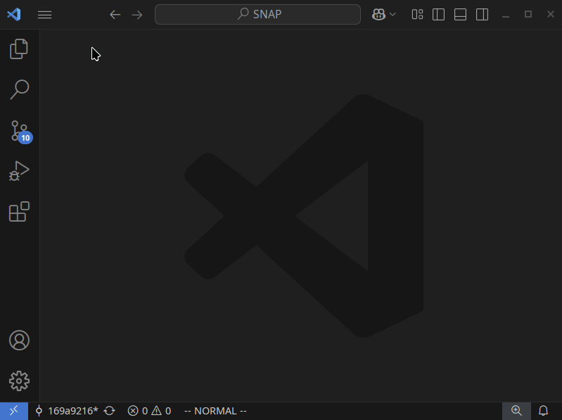Open Problems via errors and warnings count

point(149,411)
